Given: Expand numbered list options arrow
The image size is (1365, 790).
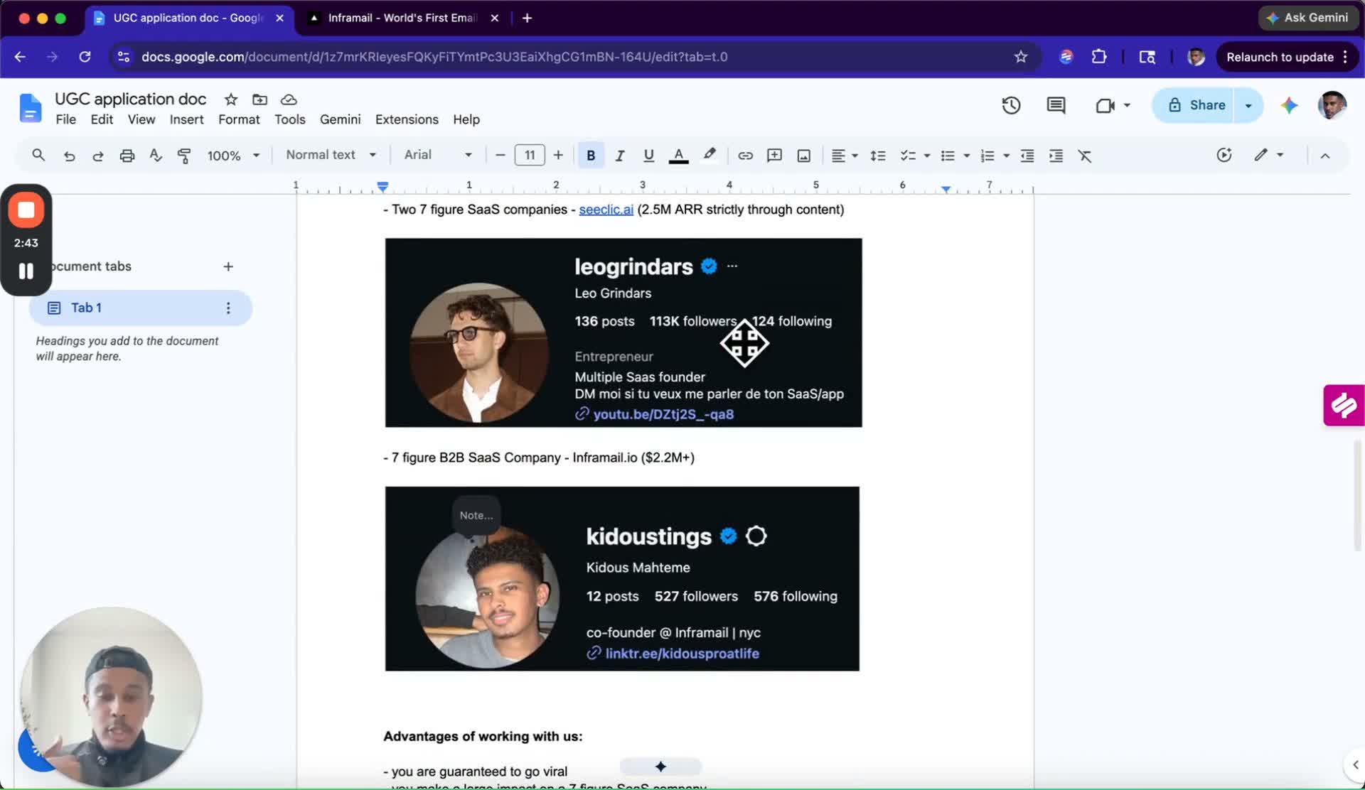Looking at the screenshot, I should pos(1006,156).
